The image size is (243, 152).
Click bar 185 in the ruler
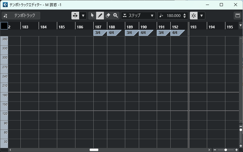[x=62, y=27]
